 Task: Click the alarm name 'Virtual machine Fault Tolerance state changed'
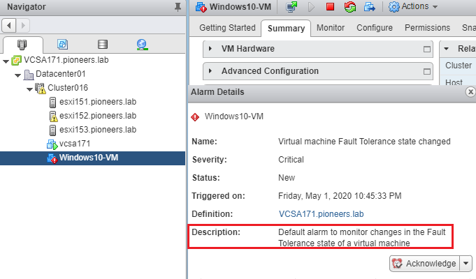(364, 142)
